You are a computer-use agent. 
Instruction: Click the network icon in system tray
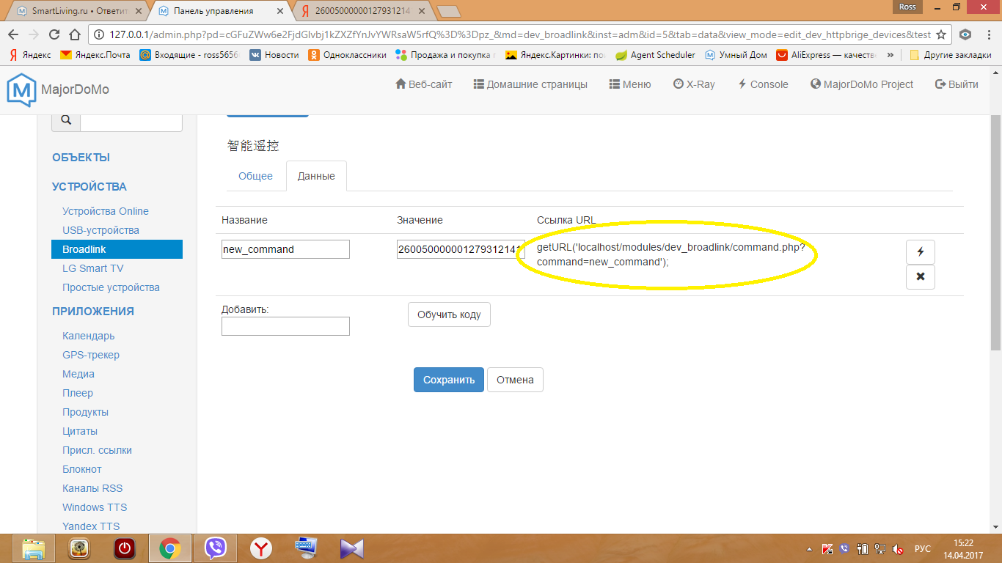879,549
